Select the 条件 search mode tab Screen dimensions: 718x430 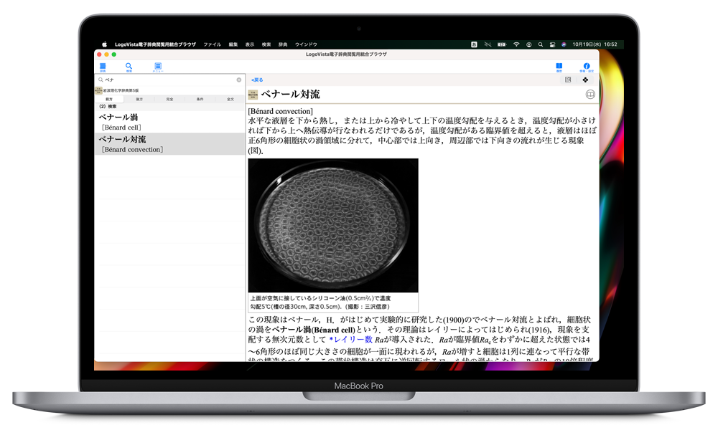click(x=200, y=99)
